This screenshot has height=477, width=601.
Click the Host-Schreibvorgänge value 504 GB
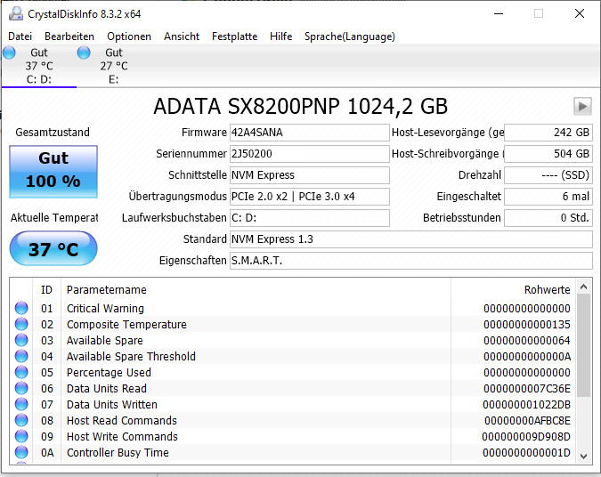click(x=548, y=154)
